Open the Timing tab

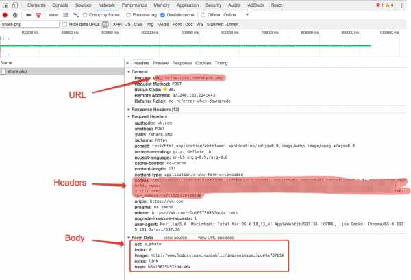pos(221,63)
